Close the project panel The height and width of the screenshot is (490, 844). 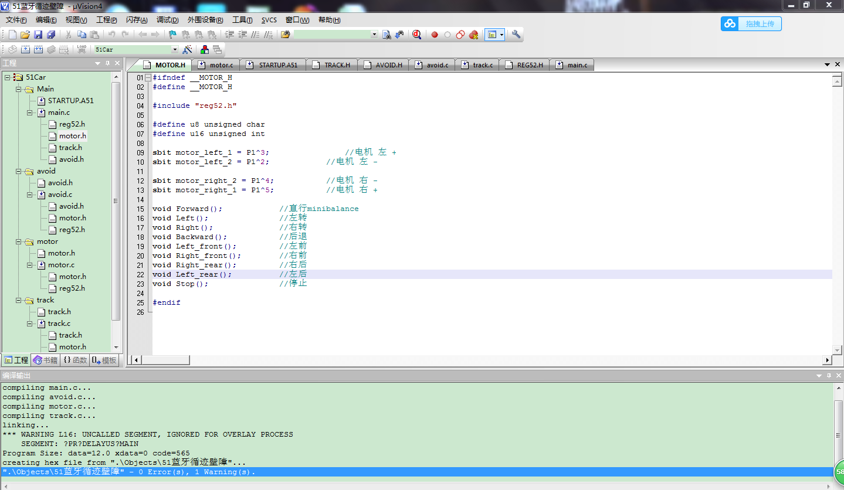tap(117, 63)
